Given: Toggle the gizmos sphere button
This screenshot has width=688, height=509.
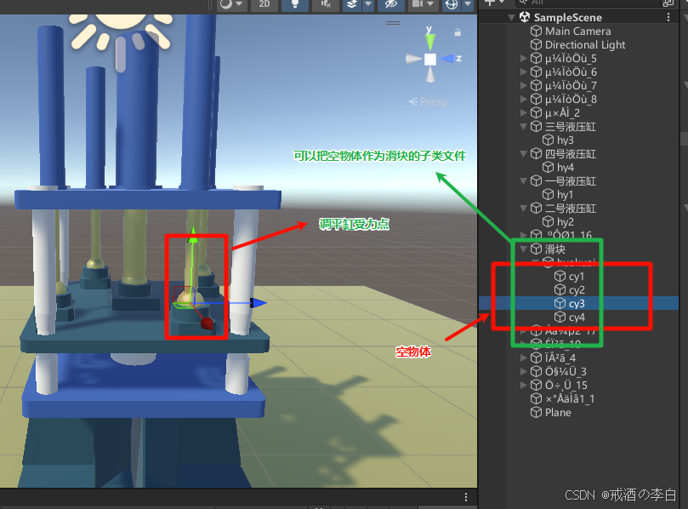Looking at the screenshot, I should click(452, 4).
